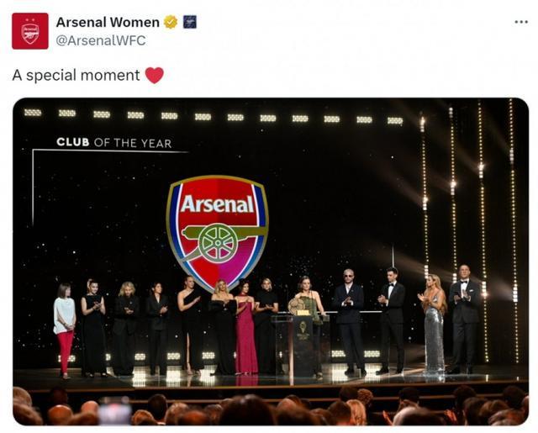Click the "CLUB OF THE YEAR" caption in photo
Image resolution: width=538 pixels, height=433 pixels.
113,143
